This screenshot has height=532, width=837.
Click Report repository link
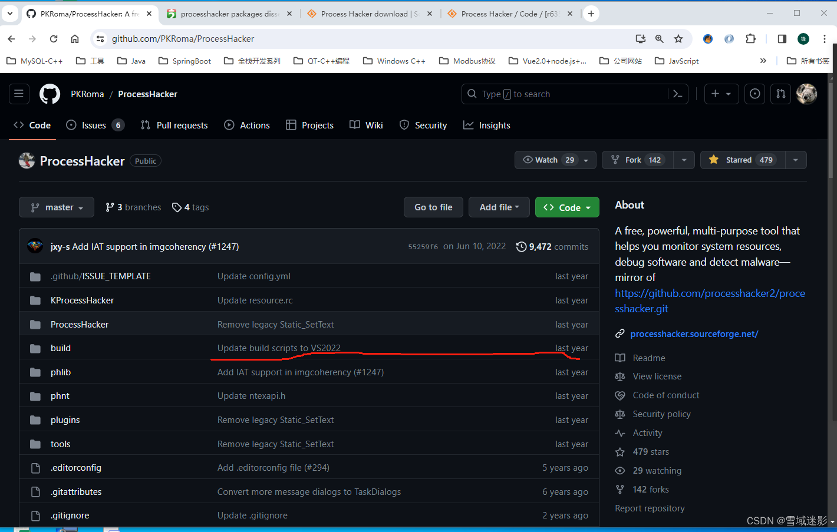650,508
